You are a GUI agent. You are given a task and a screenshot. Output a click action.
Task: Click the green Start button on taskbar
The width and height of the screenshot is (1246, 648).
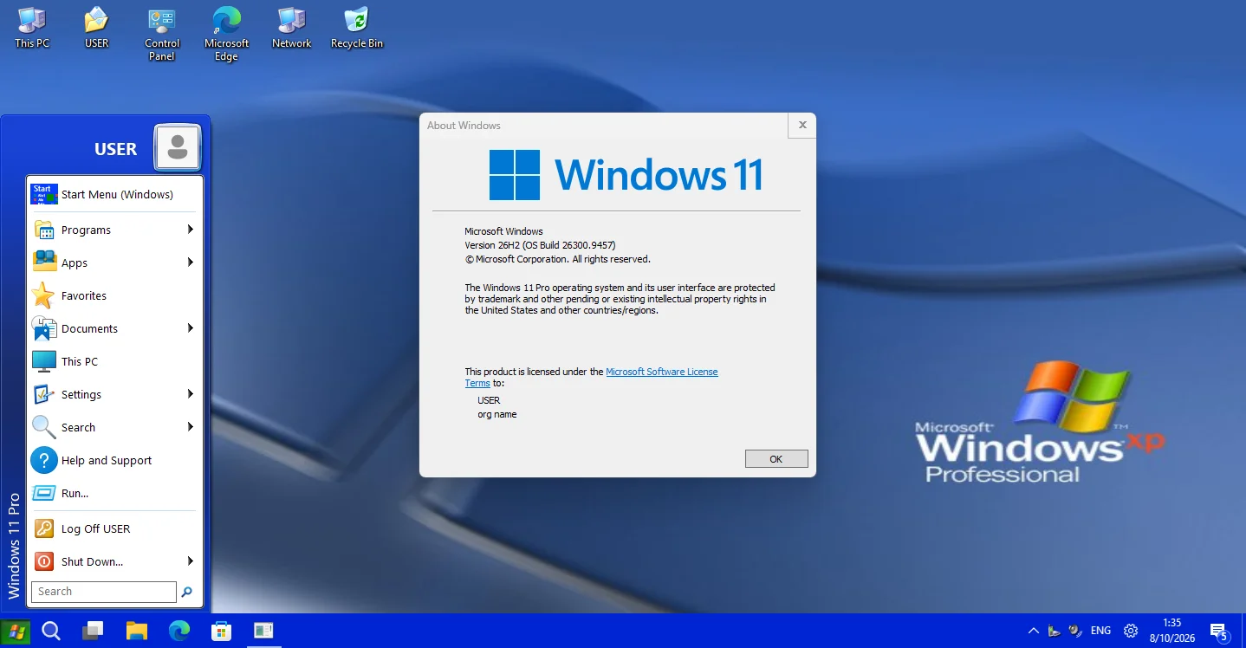tap(15, 631)
